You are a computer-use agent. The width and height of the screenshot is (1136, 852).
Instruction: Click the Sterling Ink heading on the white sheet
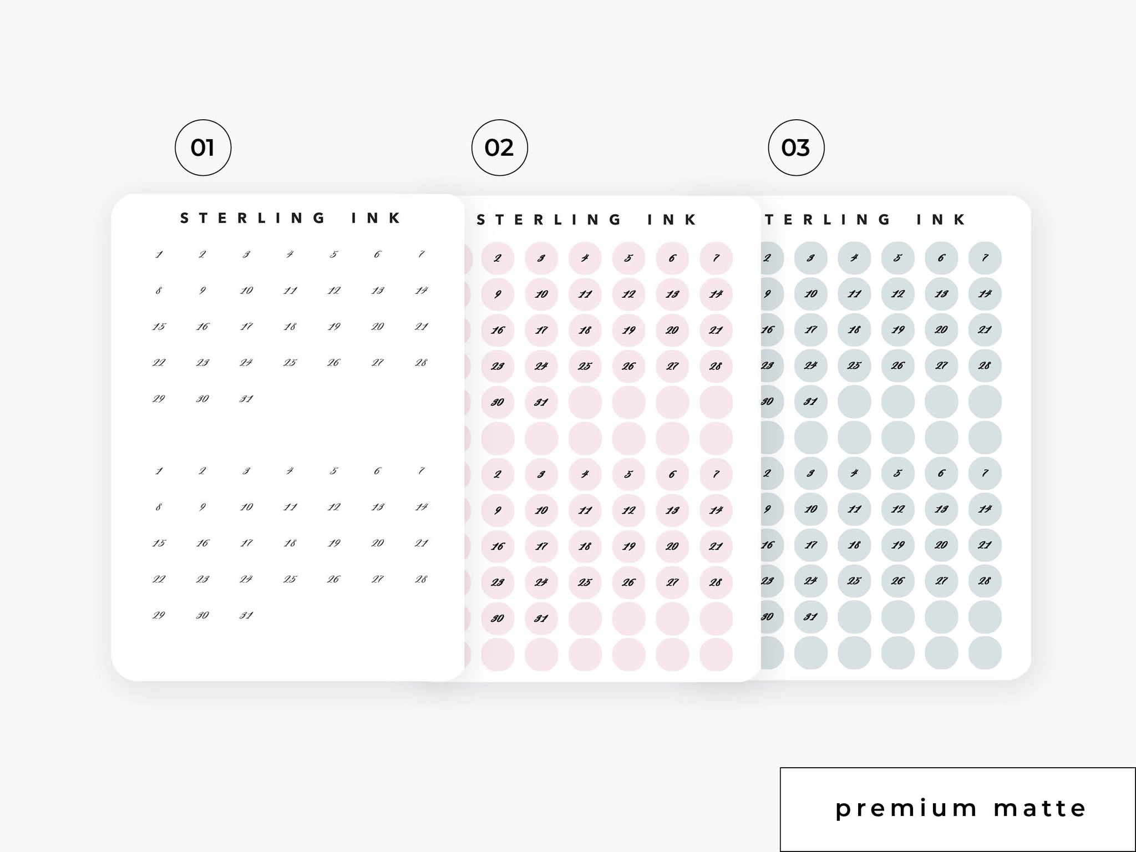tap(291, 218)
